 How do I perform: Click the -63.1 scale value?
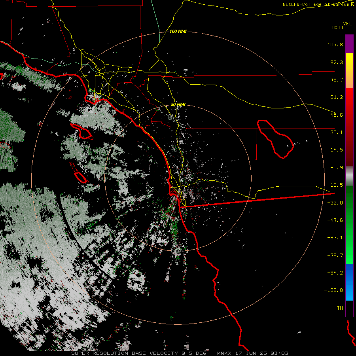(335, 238)
